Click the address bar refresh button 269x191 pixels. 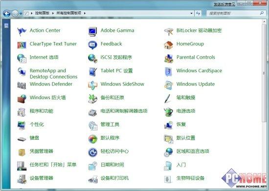tap(198, 13)
